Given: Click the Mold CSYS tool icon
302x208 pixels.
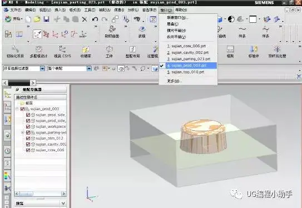Looking at the screenshot, I should click(x=62, y=52).
